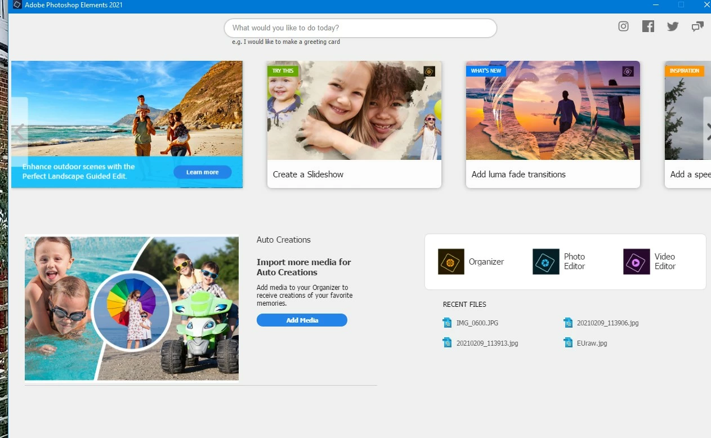The height and width of the screenshot is (438, 711).
Task: Focus the 'What would you like to do today?' search field
Action: click(360, 28)
